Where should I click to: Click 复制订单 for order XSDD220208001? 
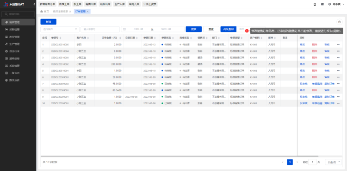coord(329,103)
